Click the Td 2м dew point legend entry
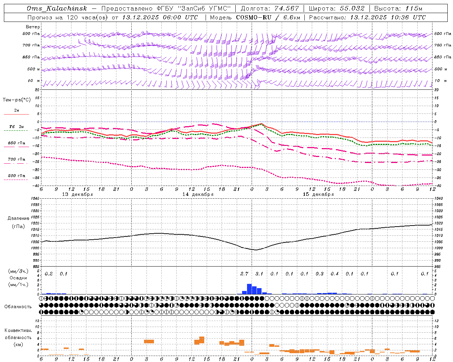Viewport: 453px width, 362px height. pyautogui.click(x=17, y=127)
